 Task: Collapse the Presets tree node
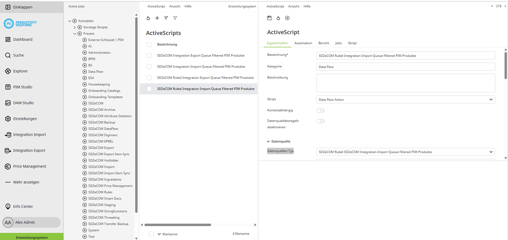pyautogui.click(x=75, y=33)
